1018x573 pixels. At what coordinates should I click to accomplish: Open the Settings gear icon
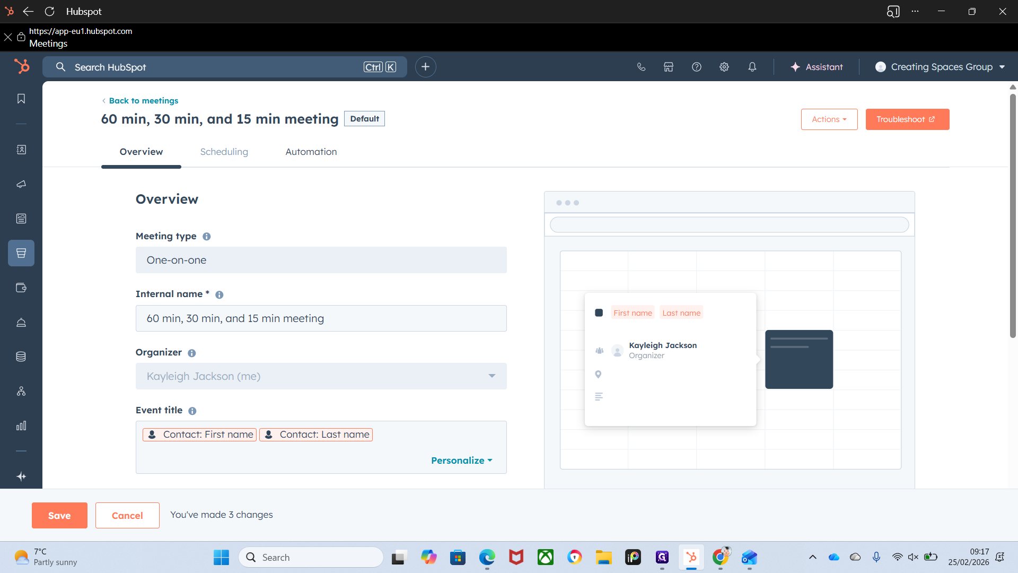coord(724,67)
